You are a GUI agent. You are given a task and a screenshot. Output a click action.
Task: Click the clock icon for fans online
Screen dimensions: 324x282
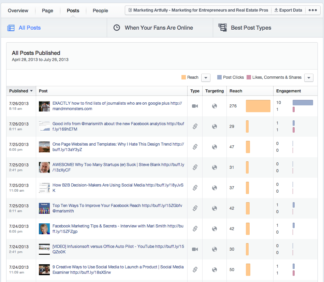[x=117, y=28]
